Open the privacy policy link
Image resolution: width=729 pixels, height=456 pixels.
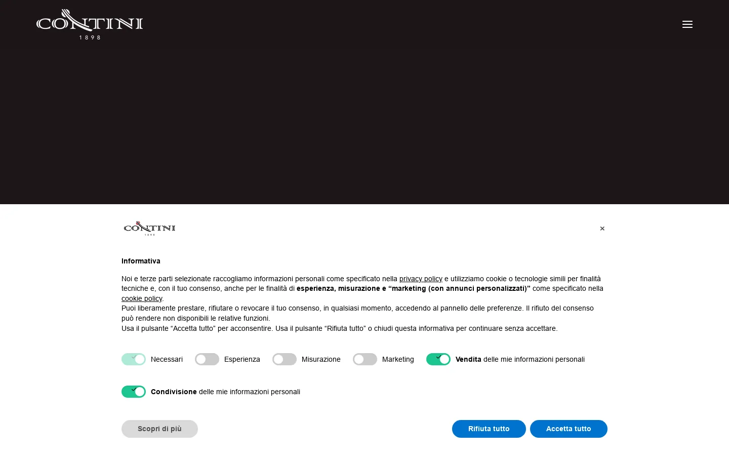421,279
